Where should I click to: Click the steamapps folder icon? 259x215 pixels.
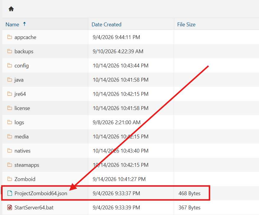pos(9,165)
